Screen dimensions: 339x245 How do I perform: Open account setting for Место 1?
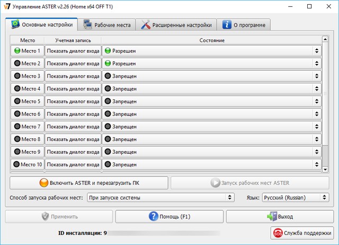73,51
